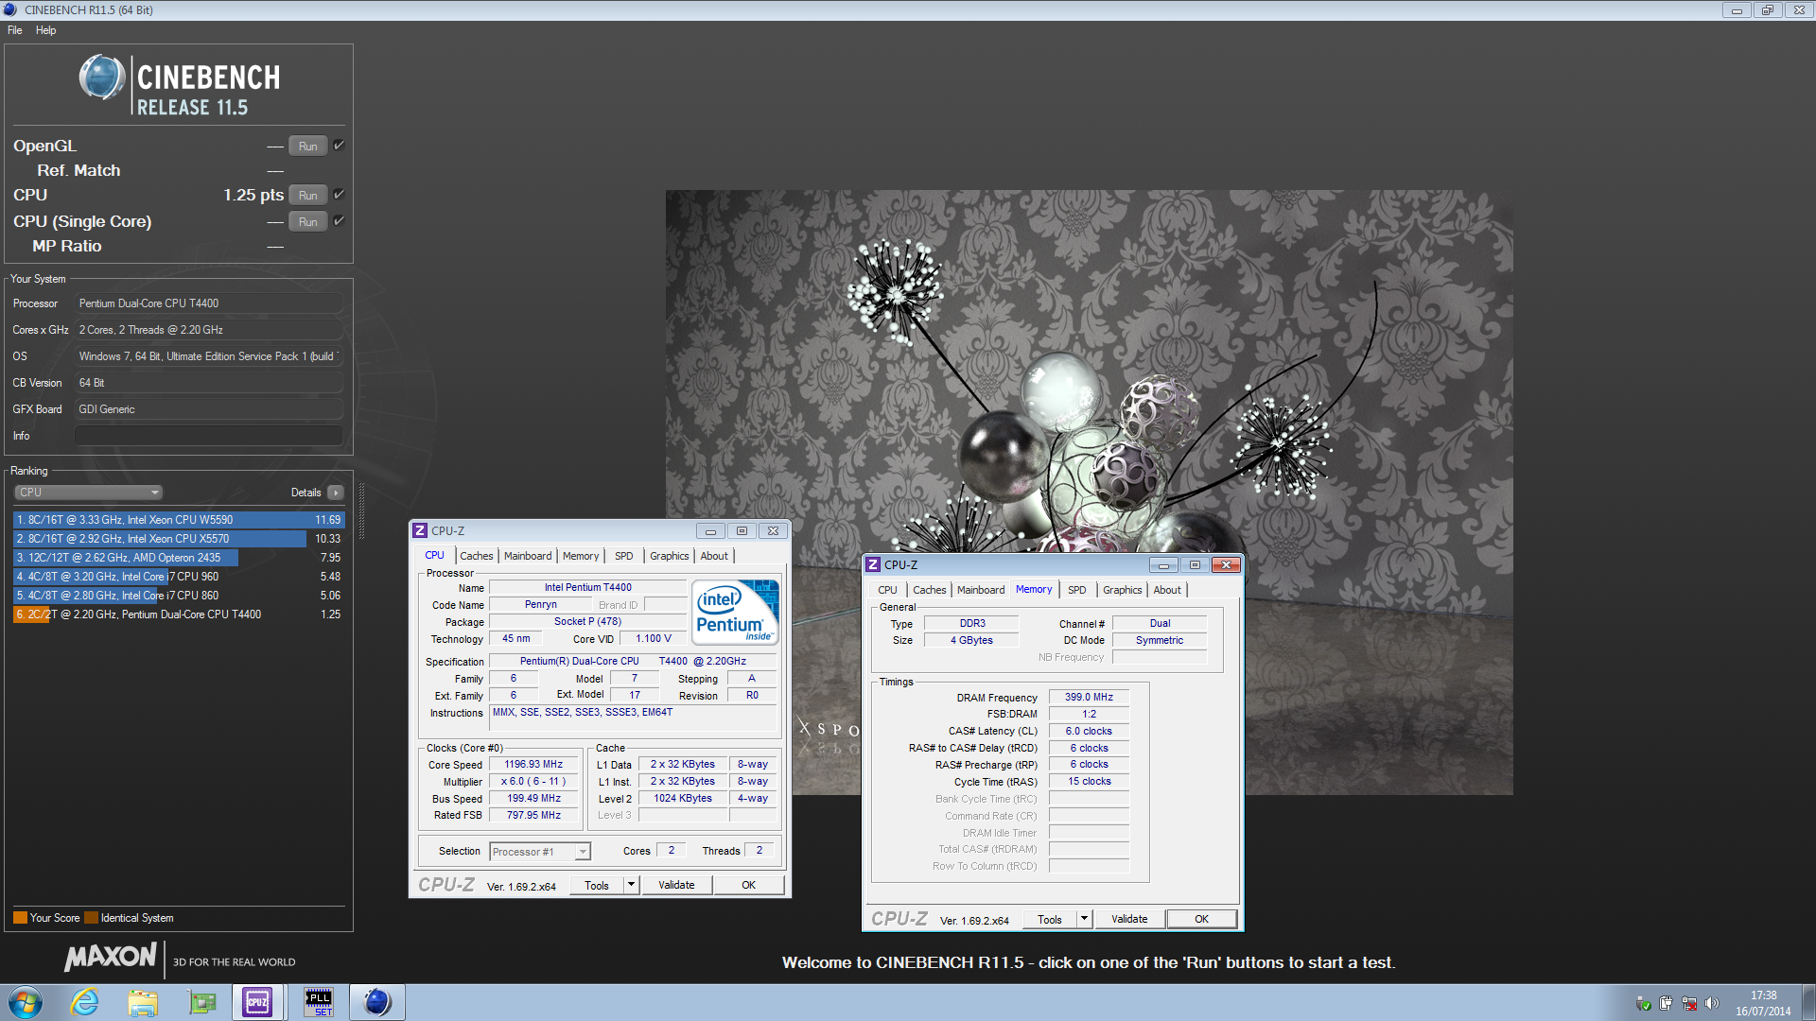
Task: Click the MAXON logo
Action: [x=110, y=957]
